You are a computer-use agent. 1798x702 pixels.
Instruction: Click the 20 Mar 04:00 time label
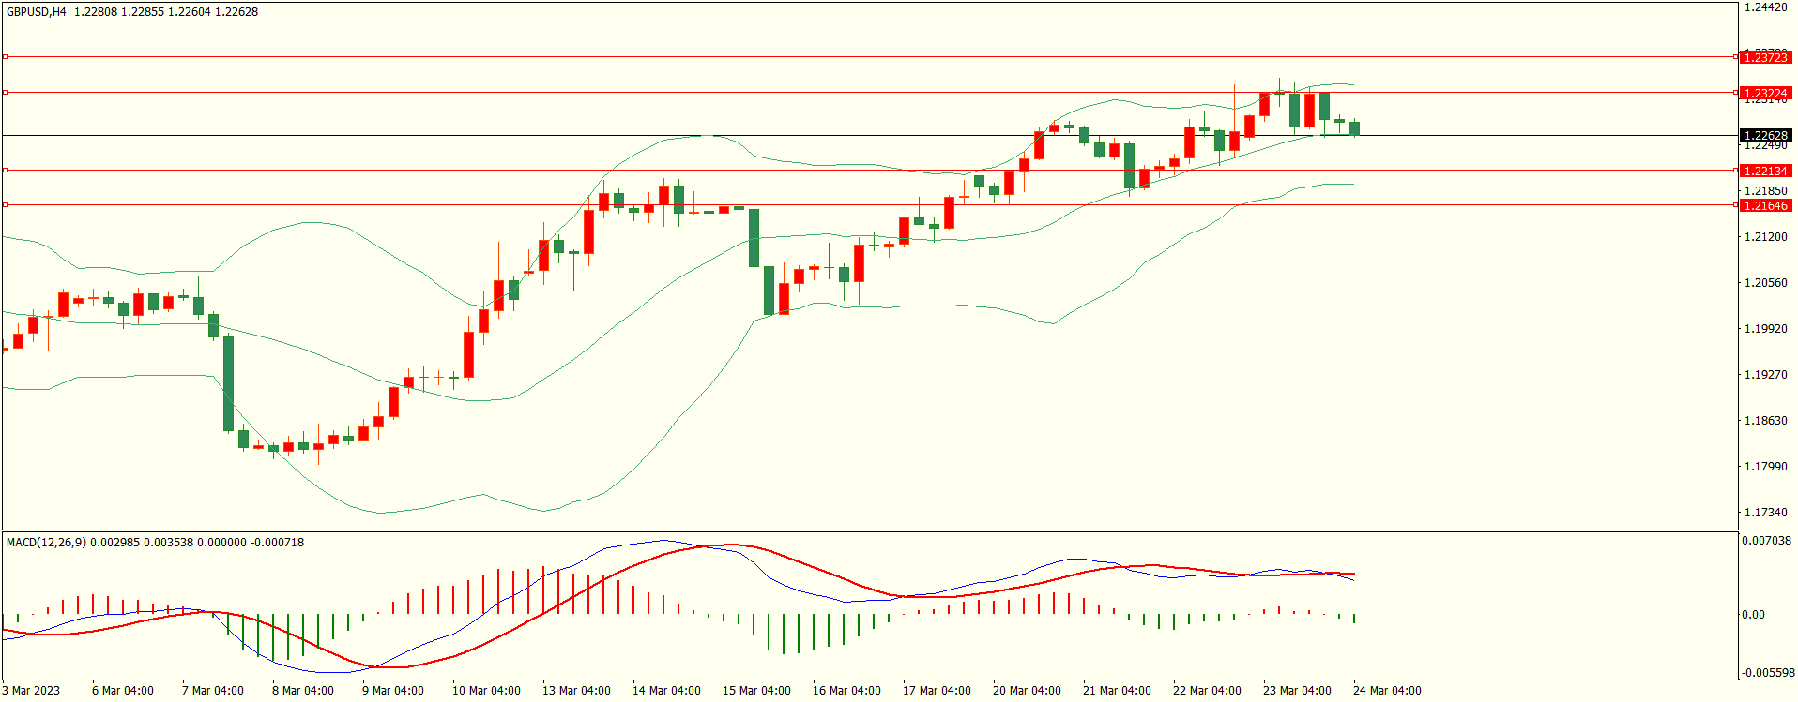pyautogui.click(x=1027, y=691)
